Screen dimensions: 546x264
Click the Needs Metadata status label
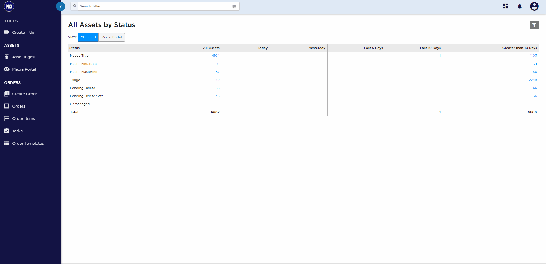[83, 64]
